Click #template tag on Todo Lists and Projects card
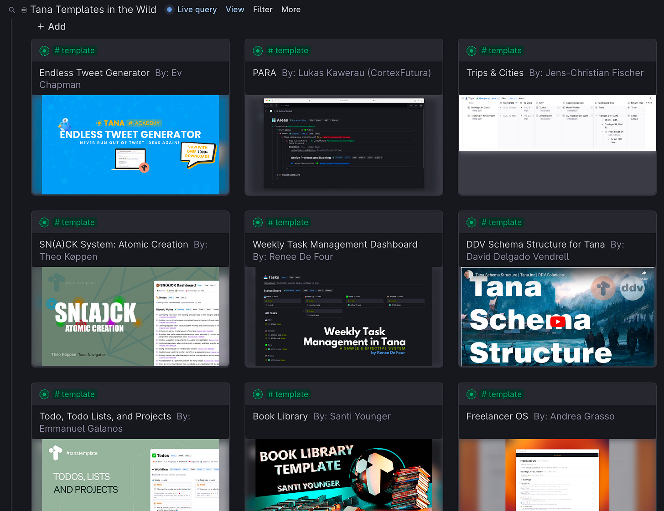The height and width of the screenshot is (511, 664). [x=75, y=394]
